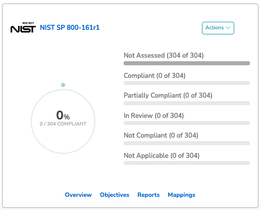Go to the Objectives link
The image size is (261, 210).
pos(115,195)
